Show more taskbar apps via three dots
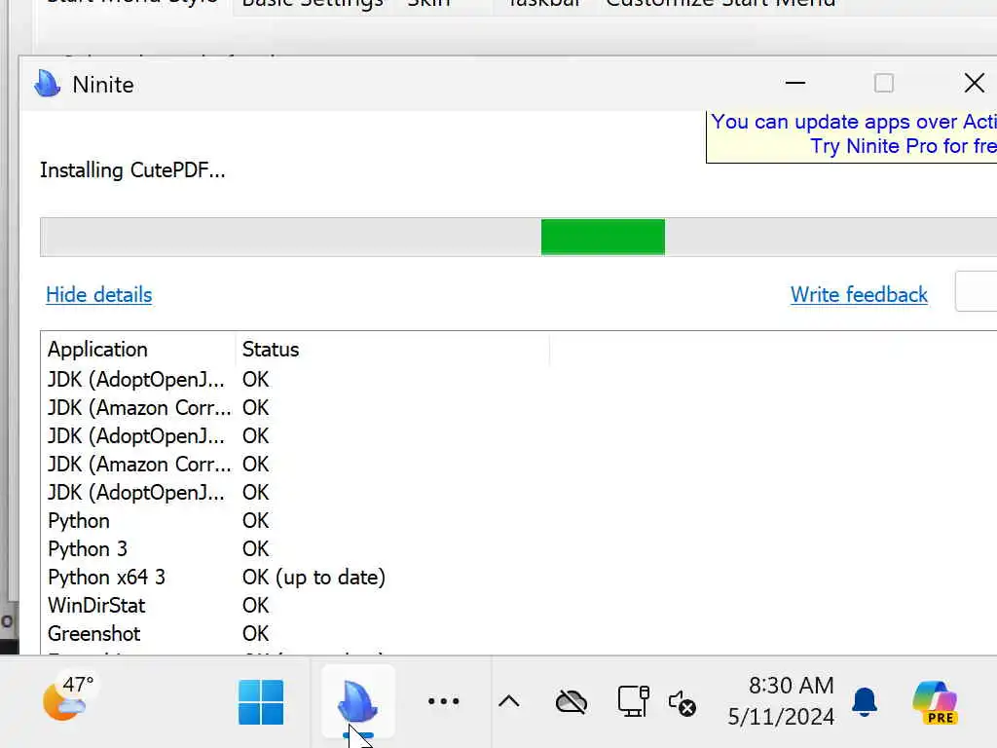Image resolution: width=997 pixels, height=748 pixels. tap(443, 701)
